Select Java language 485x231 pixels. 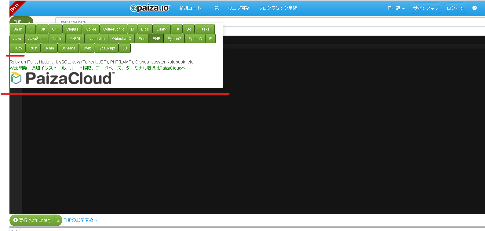17,39
